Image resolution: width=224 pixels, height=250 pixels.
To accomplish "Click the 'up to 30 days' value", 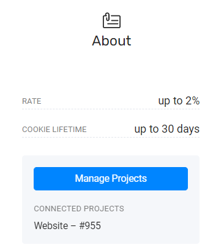I will pos(167,129).
